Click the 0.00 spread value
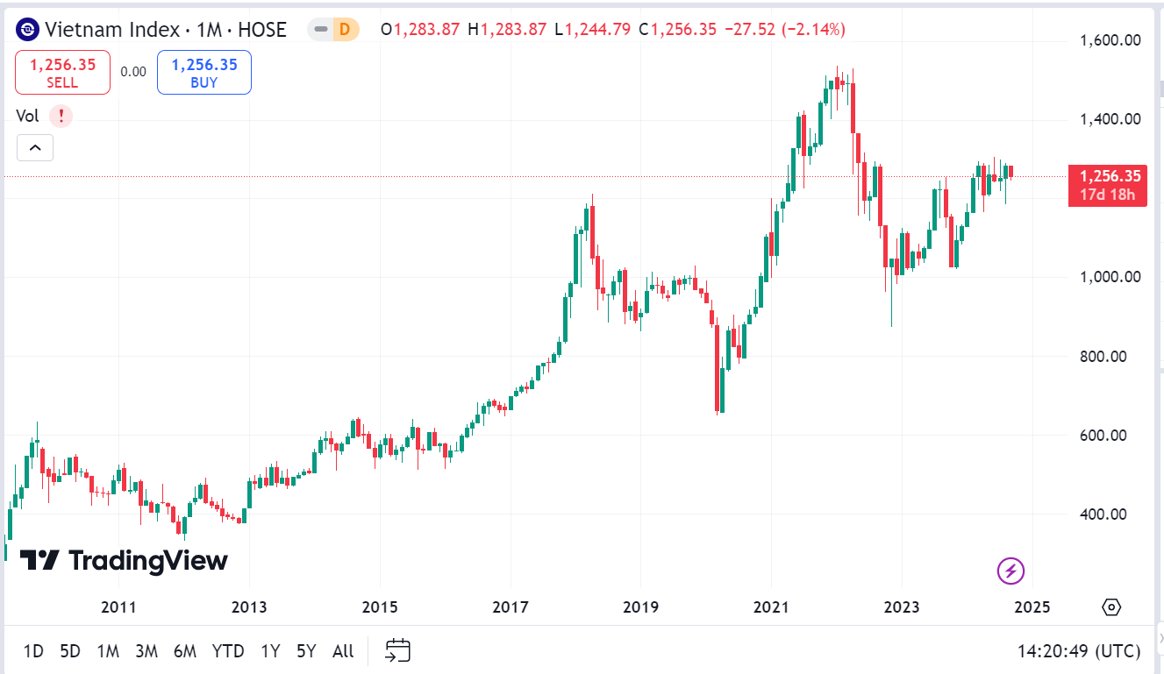The height and width of the screenshot is (674, 1164). click(133, 72)
